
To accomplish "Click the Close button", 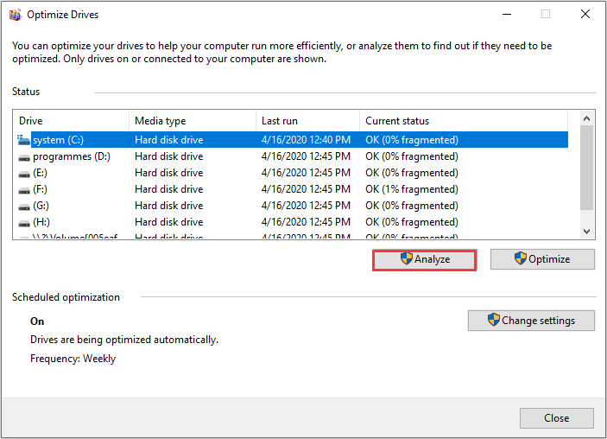I will (557, 418).
